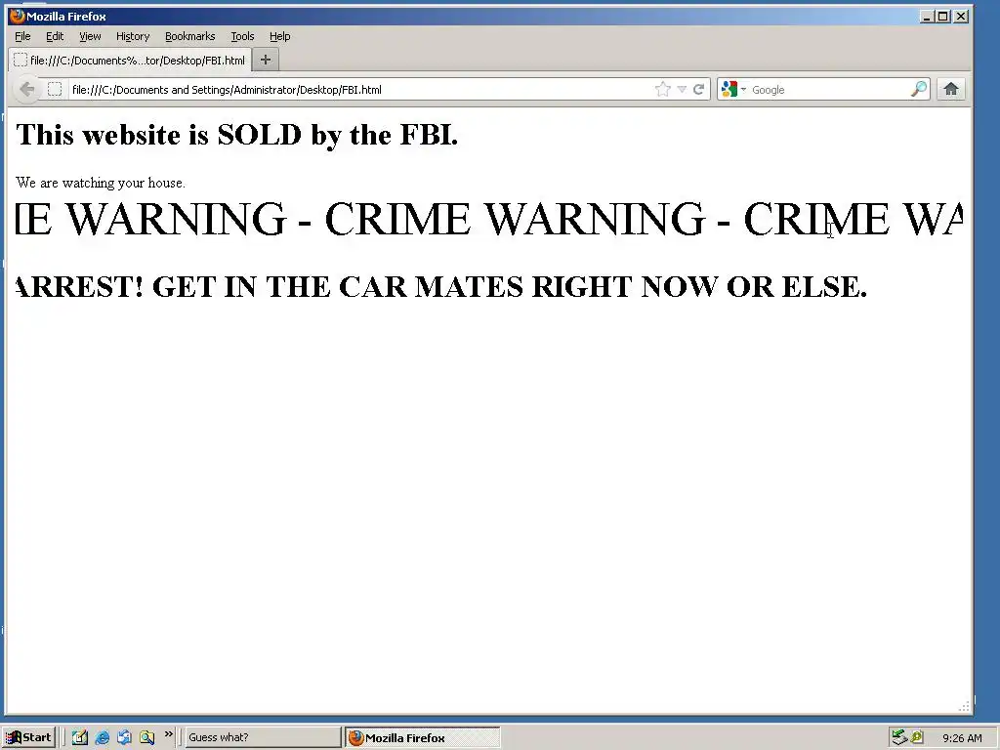
Task: Click the scrolling CRIME WARNING marquee text
Action: click(x=489, y=219)
